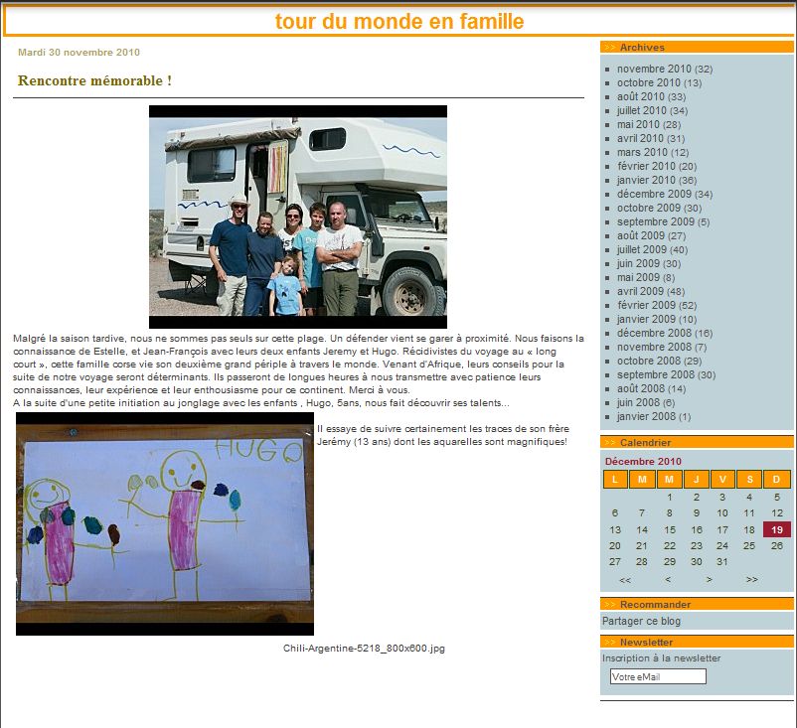
Task: View the décembre 2009 archive
Action: [656, 195]
